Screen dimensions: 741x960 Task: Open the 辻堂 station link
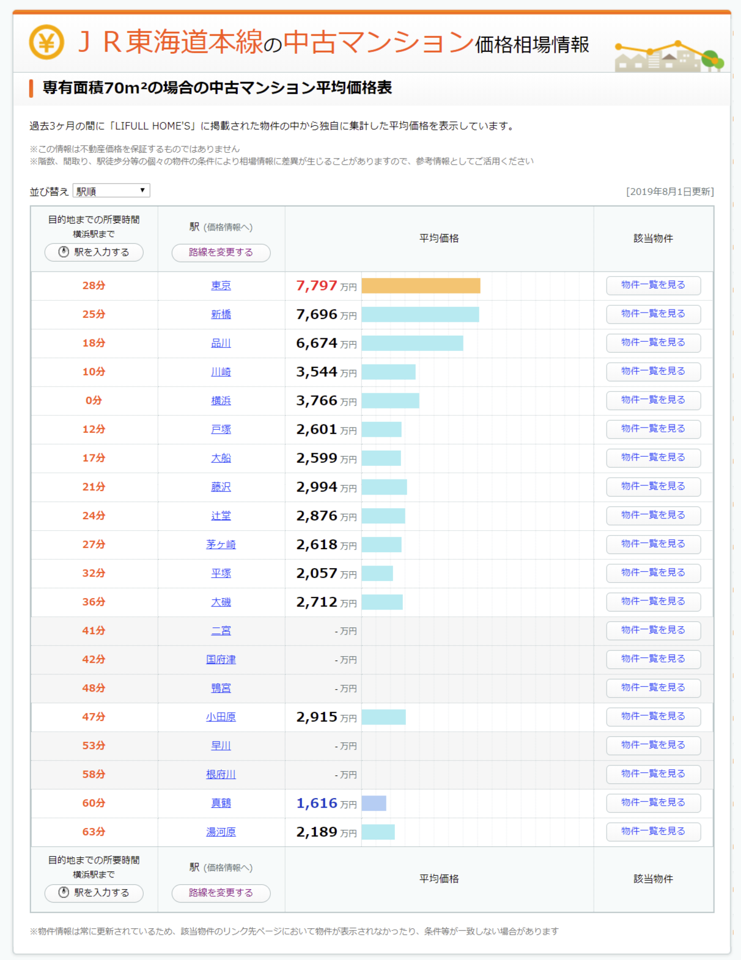pyautogui.click(x=221, y=515)
